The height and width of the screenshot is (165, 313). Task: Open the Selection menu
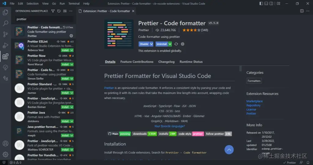coord(32,3)
